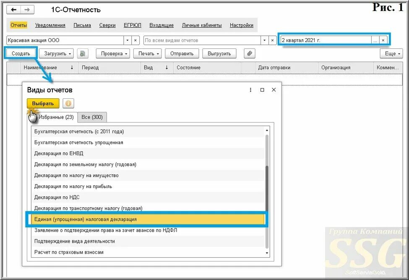Select Декларация по налогу на имущество

coord(148,176)
